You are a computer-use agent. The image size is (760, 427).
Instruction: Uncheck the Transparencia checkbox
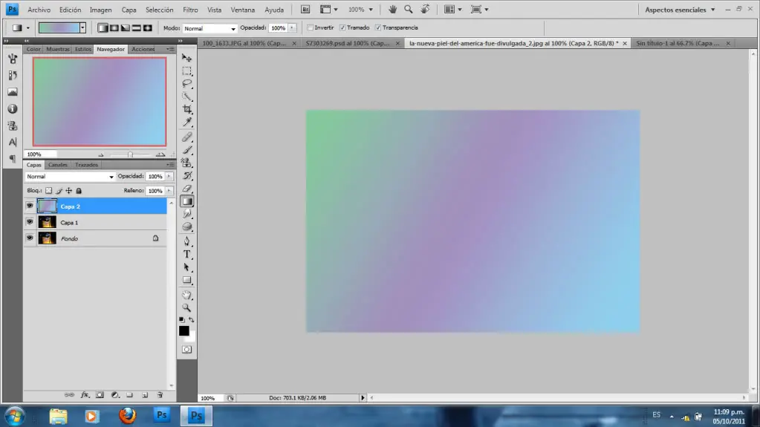tap(378, 27)
